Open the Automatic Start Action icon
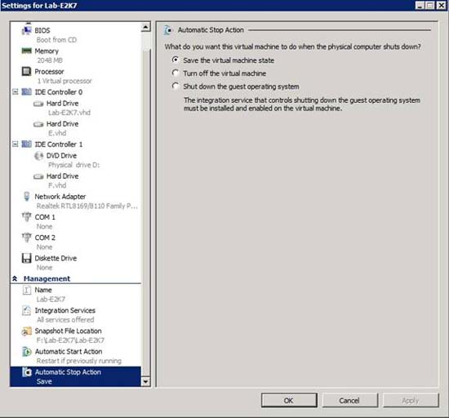 [x=27, y=352]
